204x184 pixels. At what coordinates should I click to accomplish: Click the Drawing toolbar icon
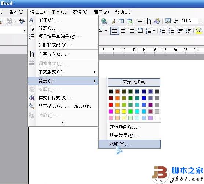[x=157, y=21]
